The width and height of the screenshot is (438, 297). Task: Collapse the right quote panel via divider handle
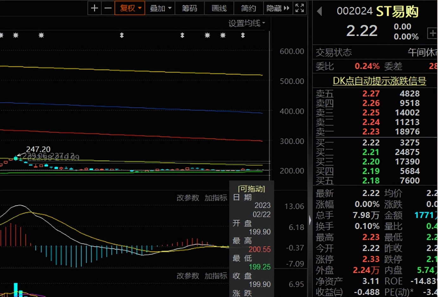[310, 219]
